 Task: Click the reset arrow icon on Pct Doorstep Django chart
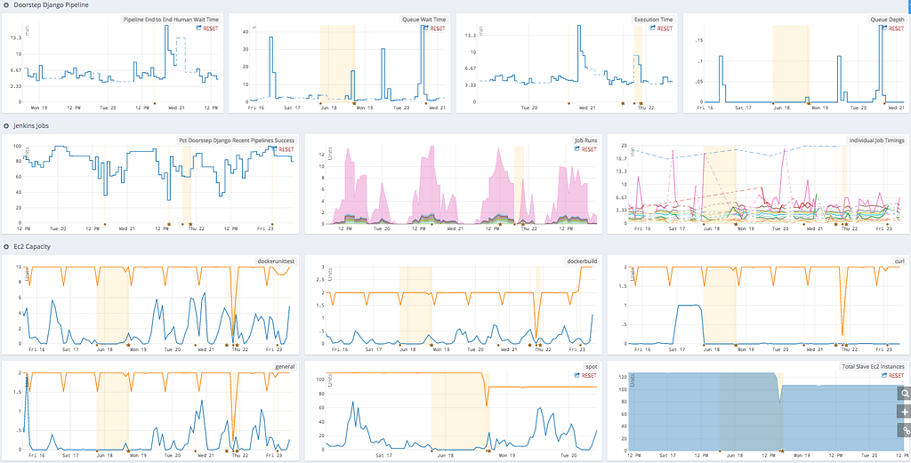pos(276,149)
